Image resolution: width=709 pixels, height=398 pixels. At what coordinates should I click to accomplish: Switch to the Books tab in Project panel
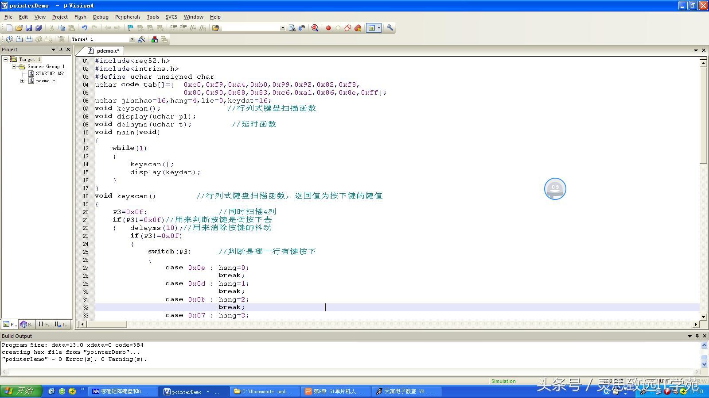pyautogui.click(x=27, y=324)
